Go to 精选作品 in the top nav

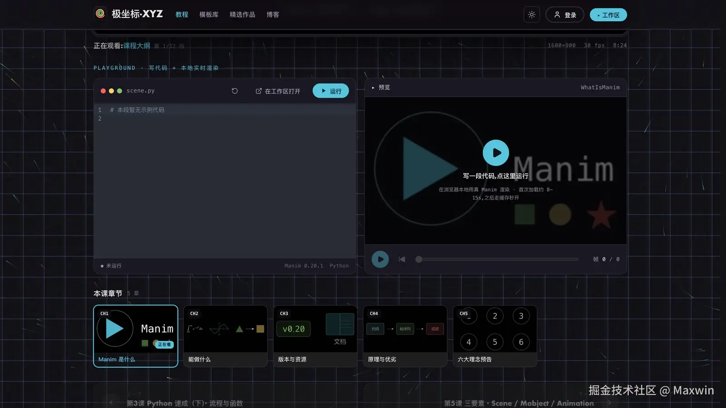(242, 15)
